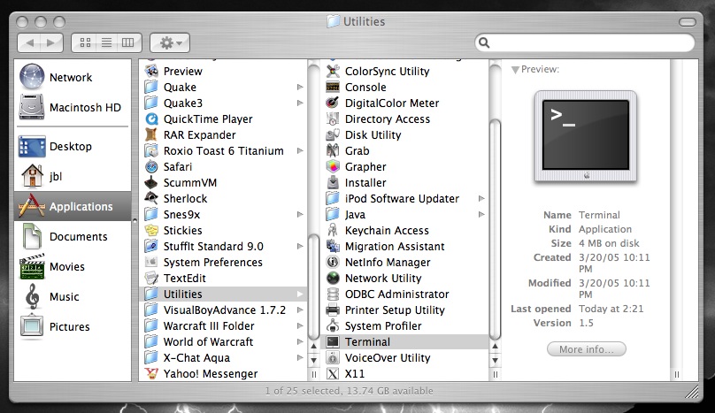Select the Grapher app icon

point(333,166)
